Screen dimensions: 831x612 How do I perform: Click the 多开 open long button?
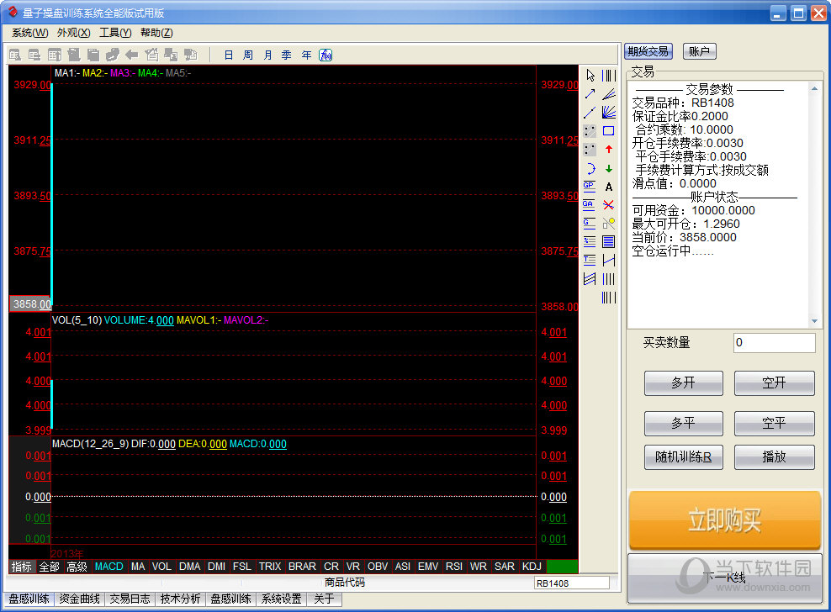[683, 382]
